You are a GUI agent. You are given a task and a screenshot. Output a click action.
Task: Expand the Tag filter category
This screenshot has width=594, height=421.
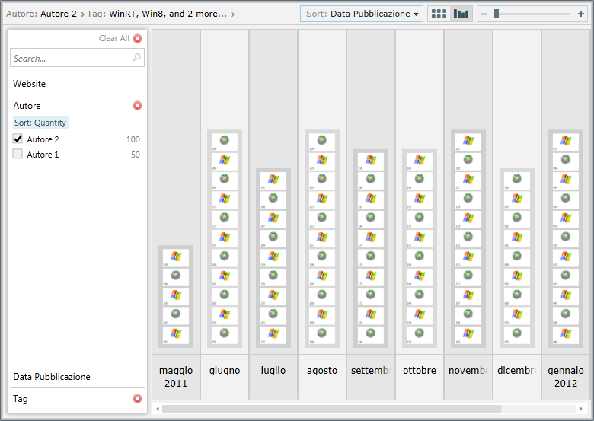(x=21, y=399)
